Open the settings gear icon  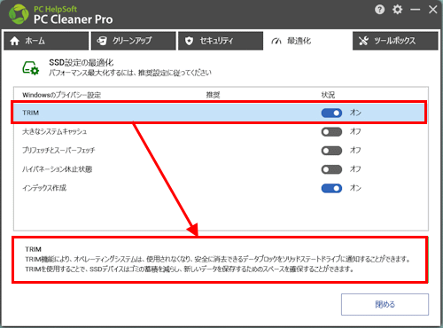397,10
